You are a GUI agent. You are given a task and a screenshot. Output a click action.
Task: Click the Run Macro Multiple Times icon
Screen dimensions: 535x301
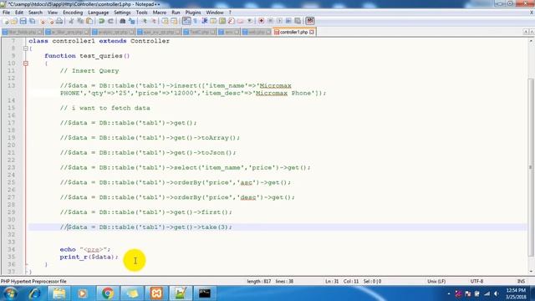coord(288,21)
